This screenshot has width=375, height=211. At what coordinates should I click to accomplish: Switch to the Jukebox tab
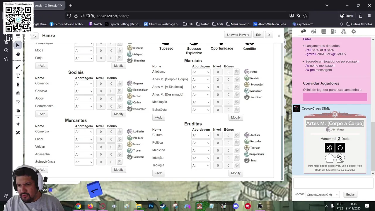tap(333, 31)
